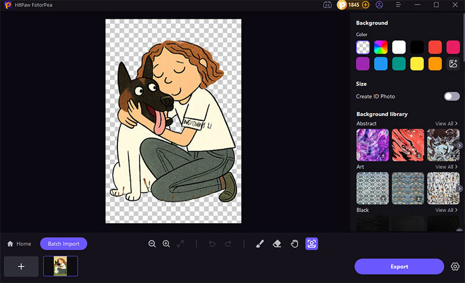
Task: Toggle the Create ID Photo switch
Action: (x=452, y=96)
